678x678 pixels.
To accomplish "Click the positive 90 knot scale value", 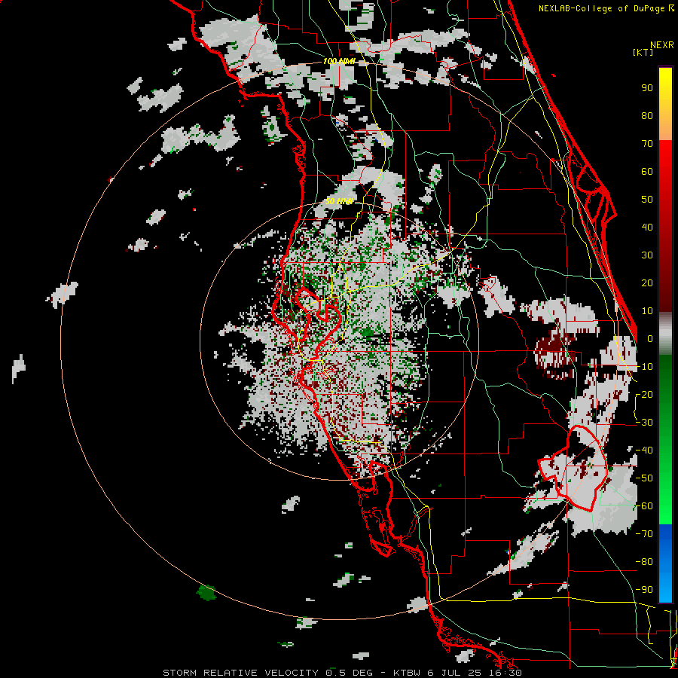I will [x=647, y=88].
